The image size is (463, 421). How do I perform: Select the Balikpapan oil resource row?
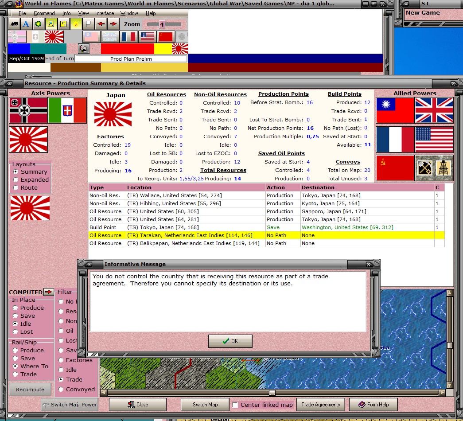pos(266,243)
